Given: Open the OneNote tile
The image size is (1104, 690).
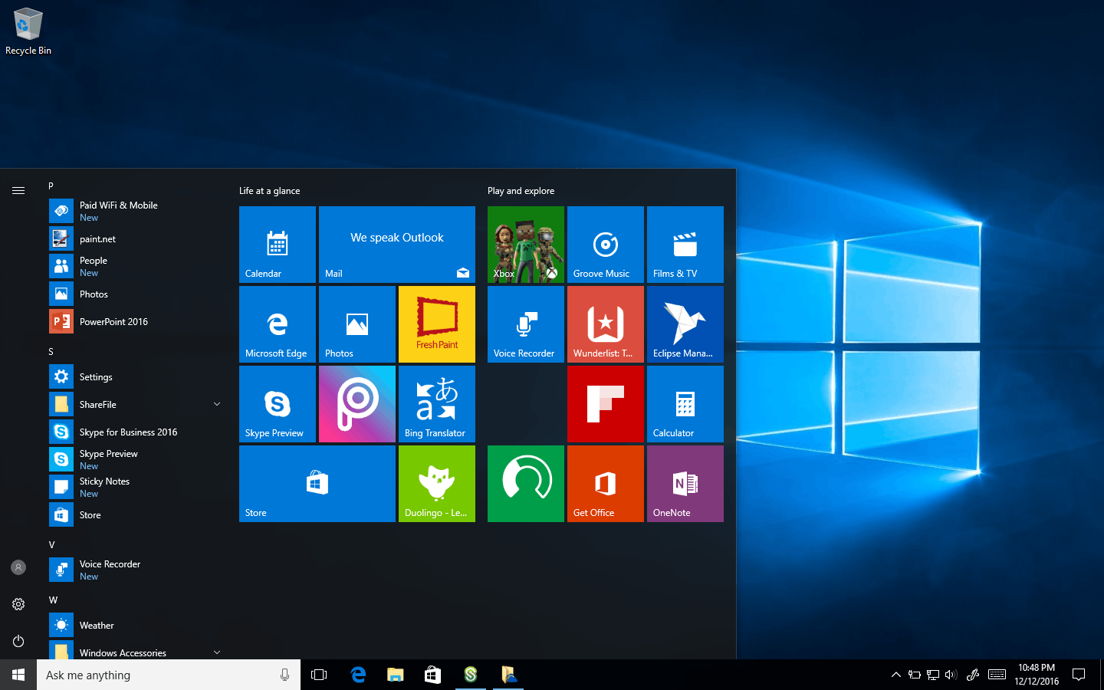Looking at the screenshot, I should 685,484.
